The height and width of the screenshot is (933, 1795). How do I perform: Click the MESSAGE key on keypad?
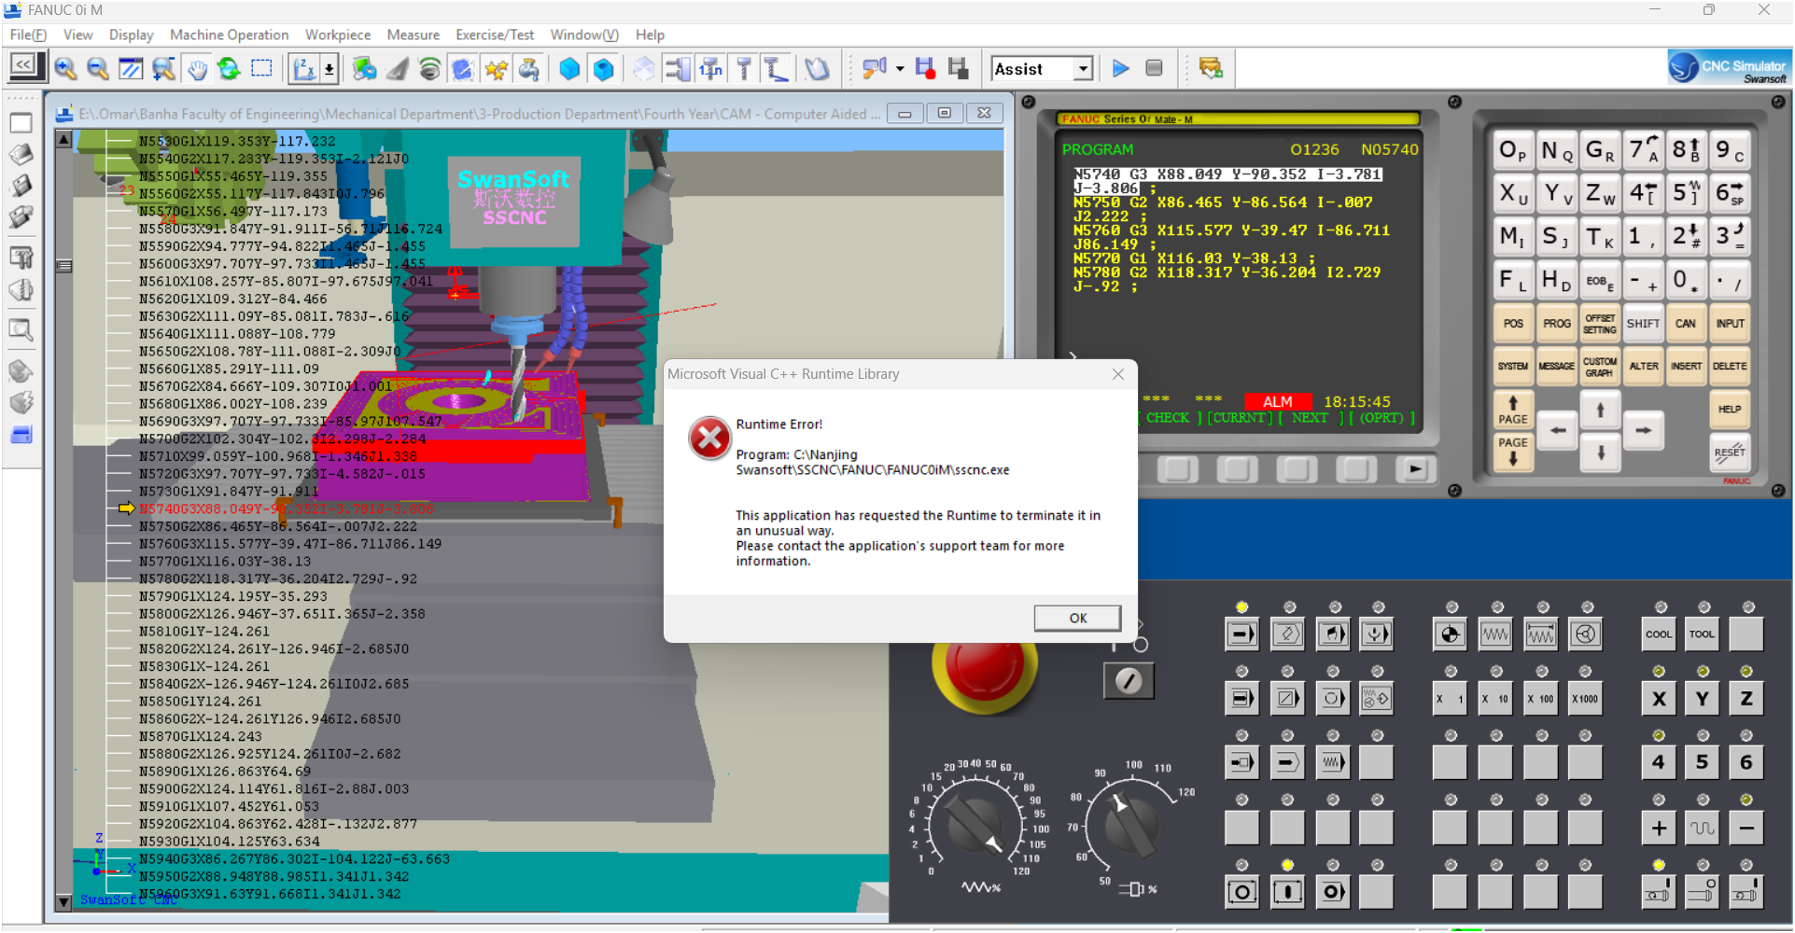[1557, 367]
